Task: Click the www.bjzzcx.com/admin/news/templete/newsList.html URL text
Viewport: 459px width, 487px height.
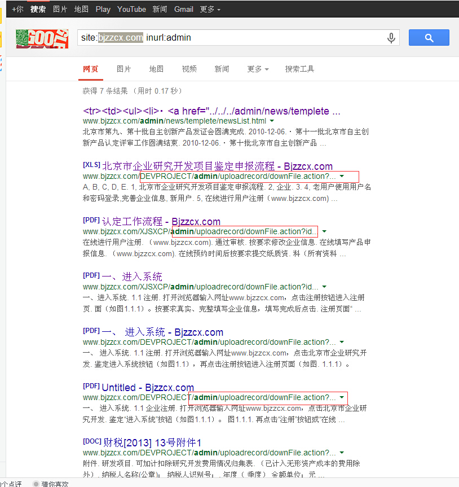Action: [x=174, y=121]
